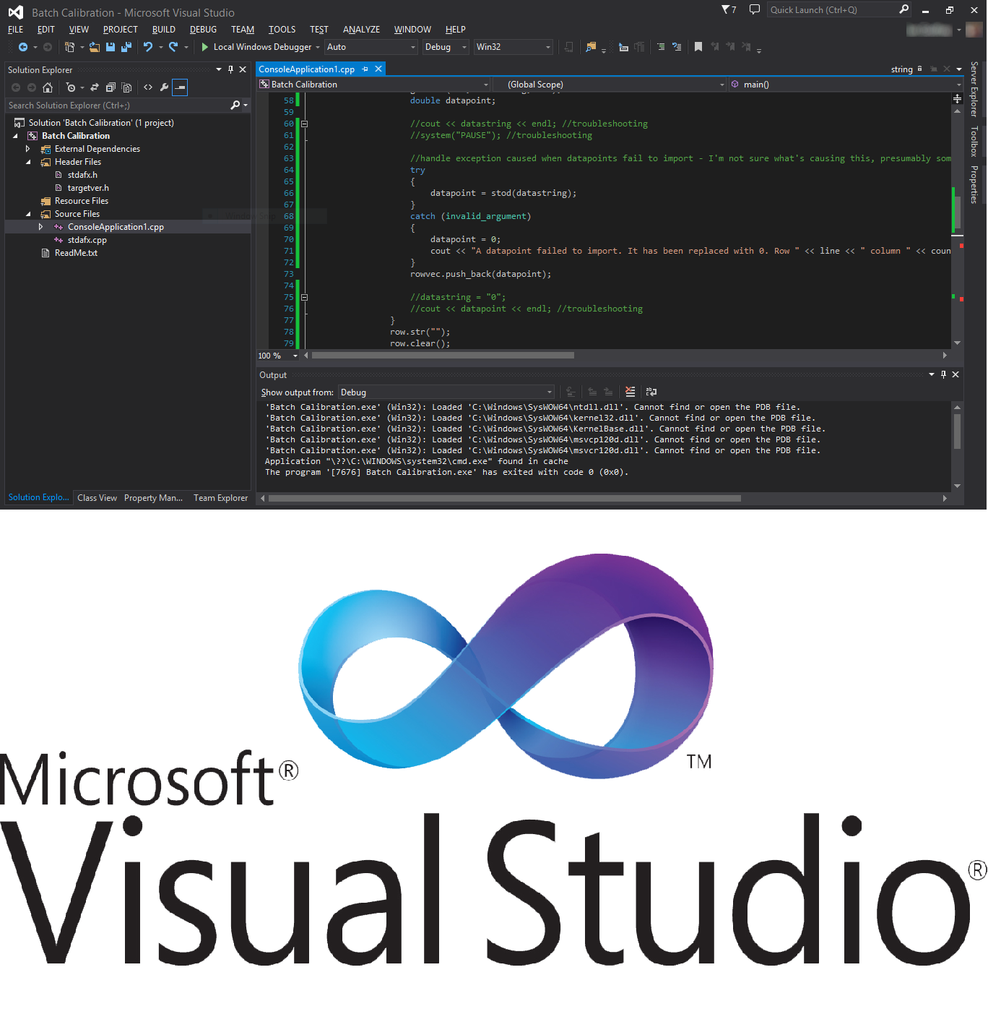Start the Local Windows Debugger play button

pyautogui.click(x=204, y=47)
